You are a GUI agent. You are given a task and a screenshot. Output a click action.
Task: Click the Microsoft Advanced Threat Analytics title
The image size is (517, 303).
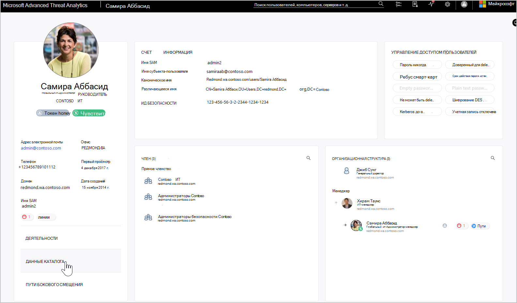tap(45, 6)
